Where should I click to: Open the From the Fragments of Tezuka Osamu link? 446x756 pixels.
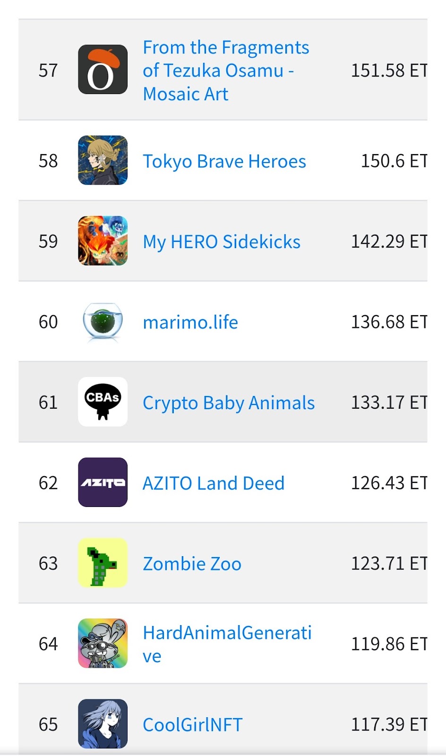pos(226,70)
